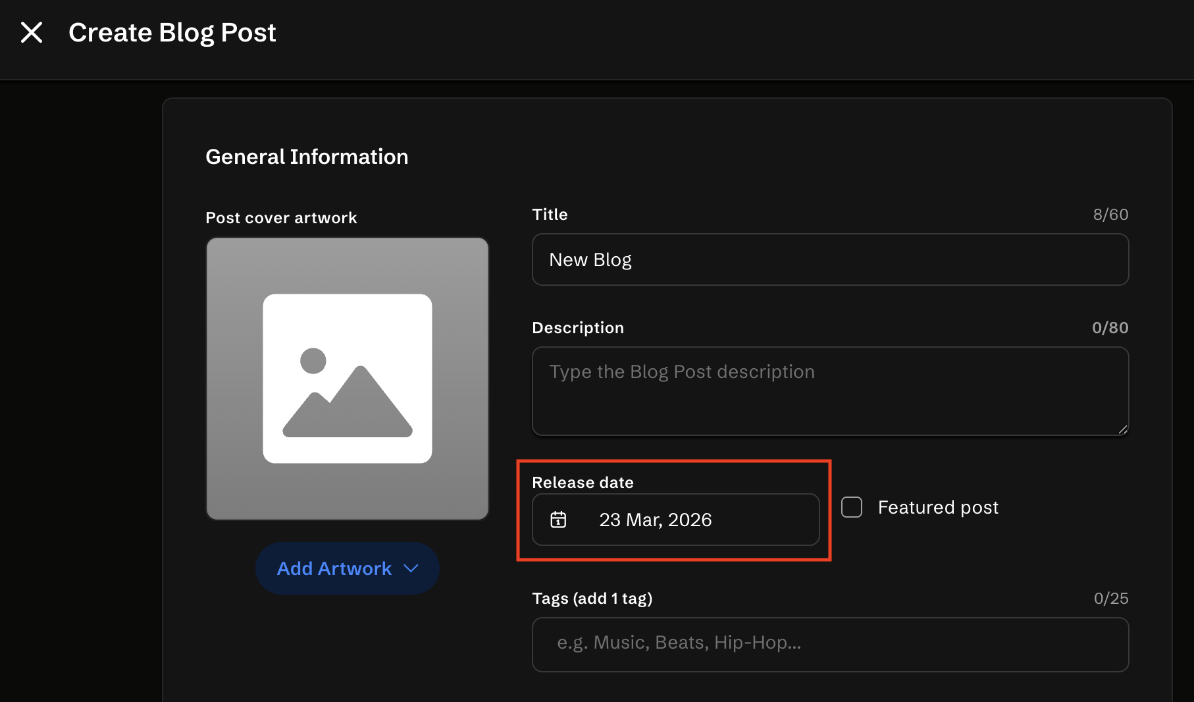The width and height of the screenshot is (1194, 702).
Task: Select the General Information heading
Action: pyautogui.click(x=307, y=156)
